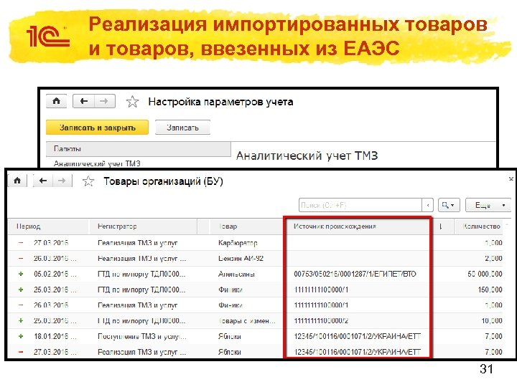Go back in Товары организаций window
517x387 pixels.
pos(43,181)
